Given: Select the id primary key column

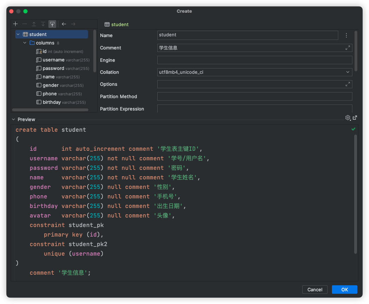Looking at the screenshot, I should coord(45,51).
